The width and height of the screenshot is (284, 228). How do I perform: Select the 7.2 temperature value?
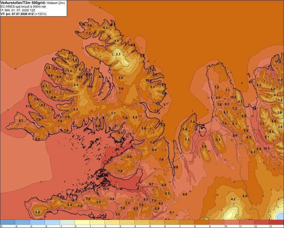[x=235, y=108]
